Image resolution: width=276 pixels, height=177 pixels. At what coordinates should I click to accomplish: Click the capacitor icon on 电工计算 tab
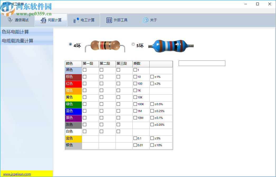(76, 20)
